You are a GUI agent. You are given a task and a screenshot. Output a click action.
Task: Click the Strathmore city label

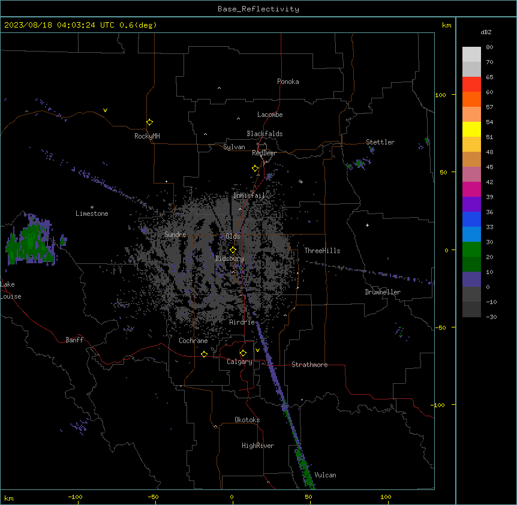(309, 365)
